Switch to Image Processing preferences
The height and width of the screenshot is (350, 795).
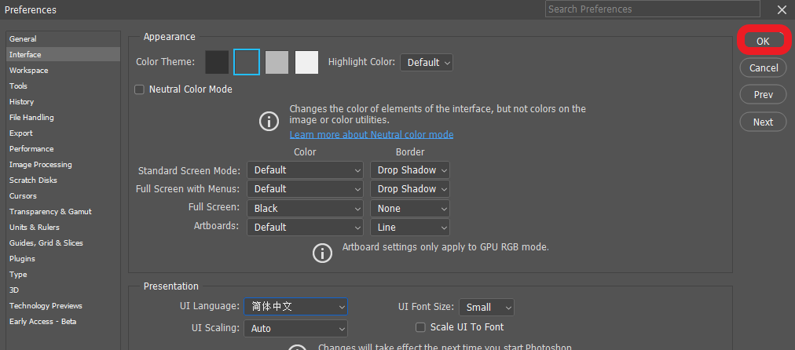64,165
